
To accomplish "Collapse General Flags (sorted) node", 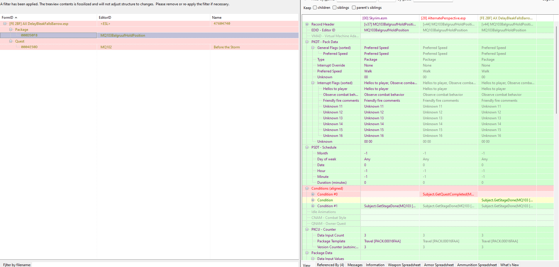I will (313, 48).
